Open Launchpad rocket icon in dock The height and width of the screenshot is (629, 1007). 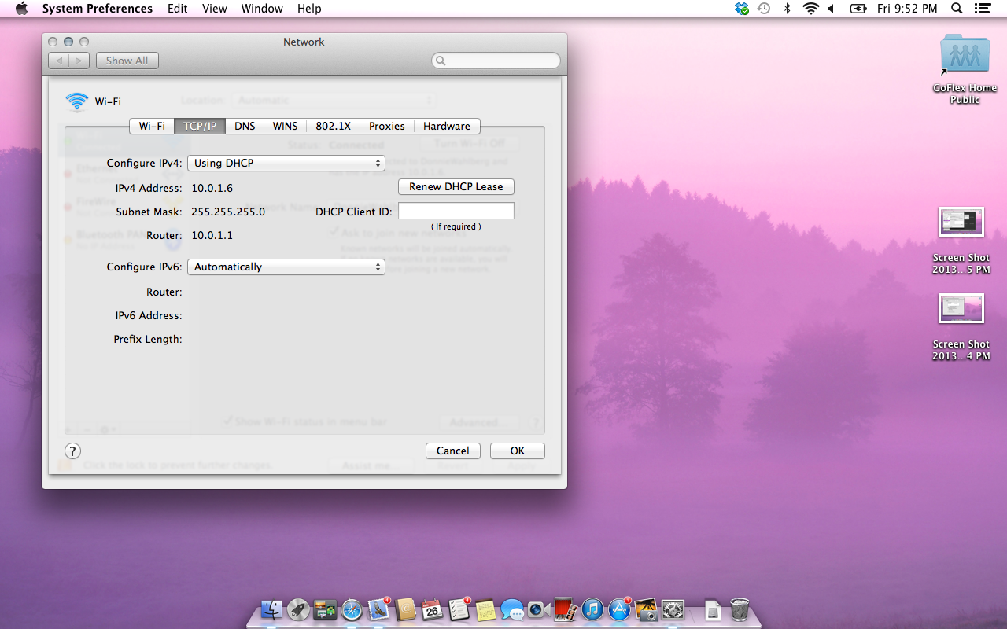click(298, 609)
